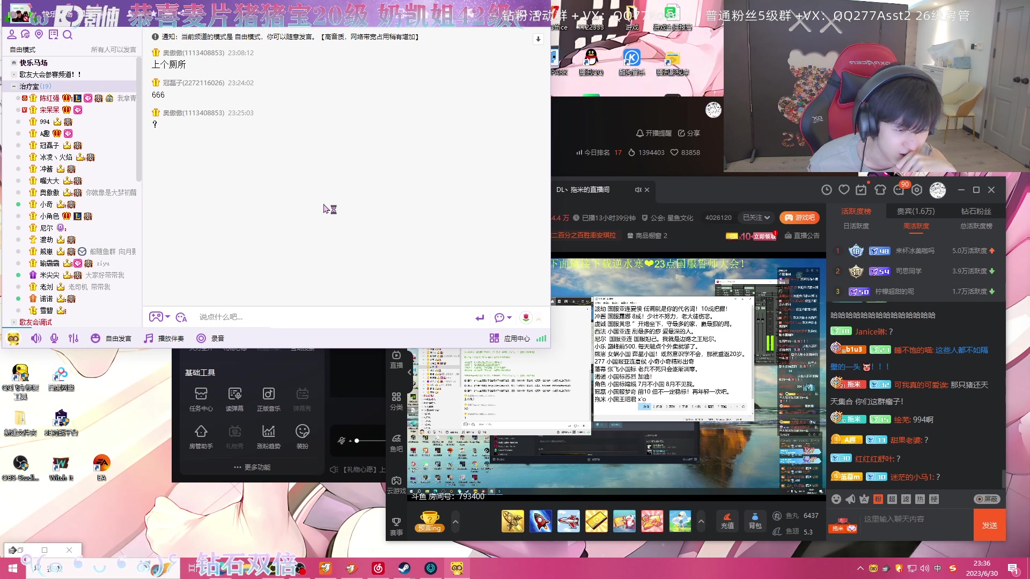Switch to 直播 tab in Douyu sidebar
The width and height of the screenshot is (1030, 579).
396,359
